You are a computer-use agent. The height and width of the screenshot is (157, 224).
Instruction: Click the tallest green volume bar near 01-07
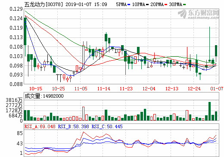[x=209, y=111]
